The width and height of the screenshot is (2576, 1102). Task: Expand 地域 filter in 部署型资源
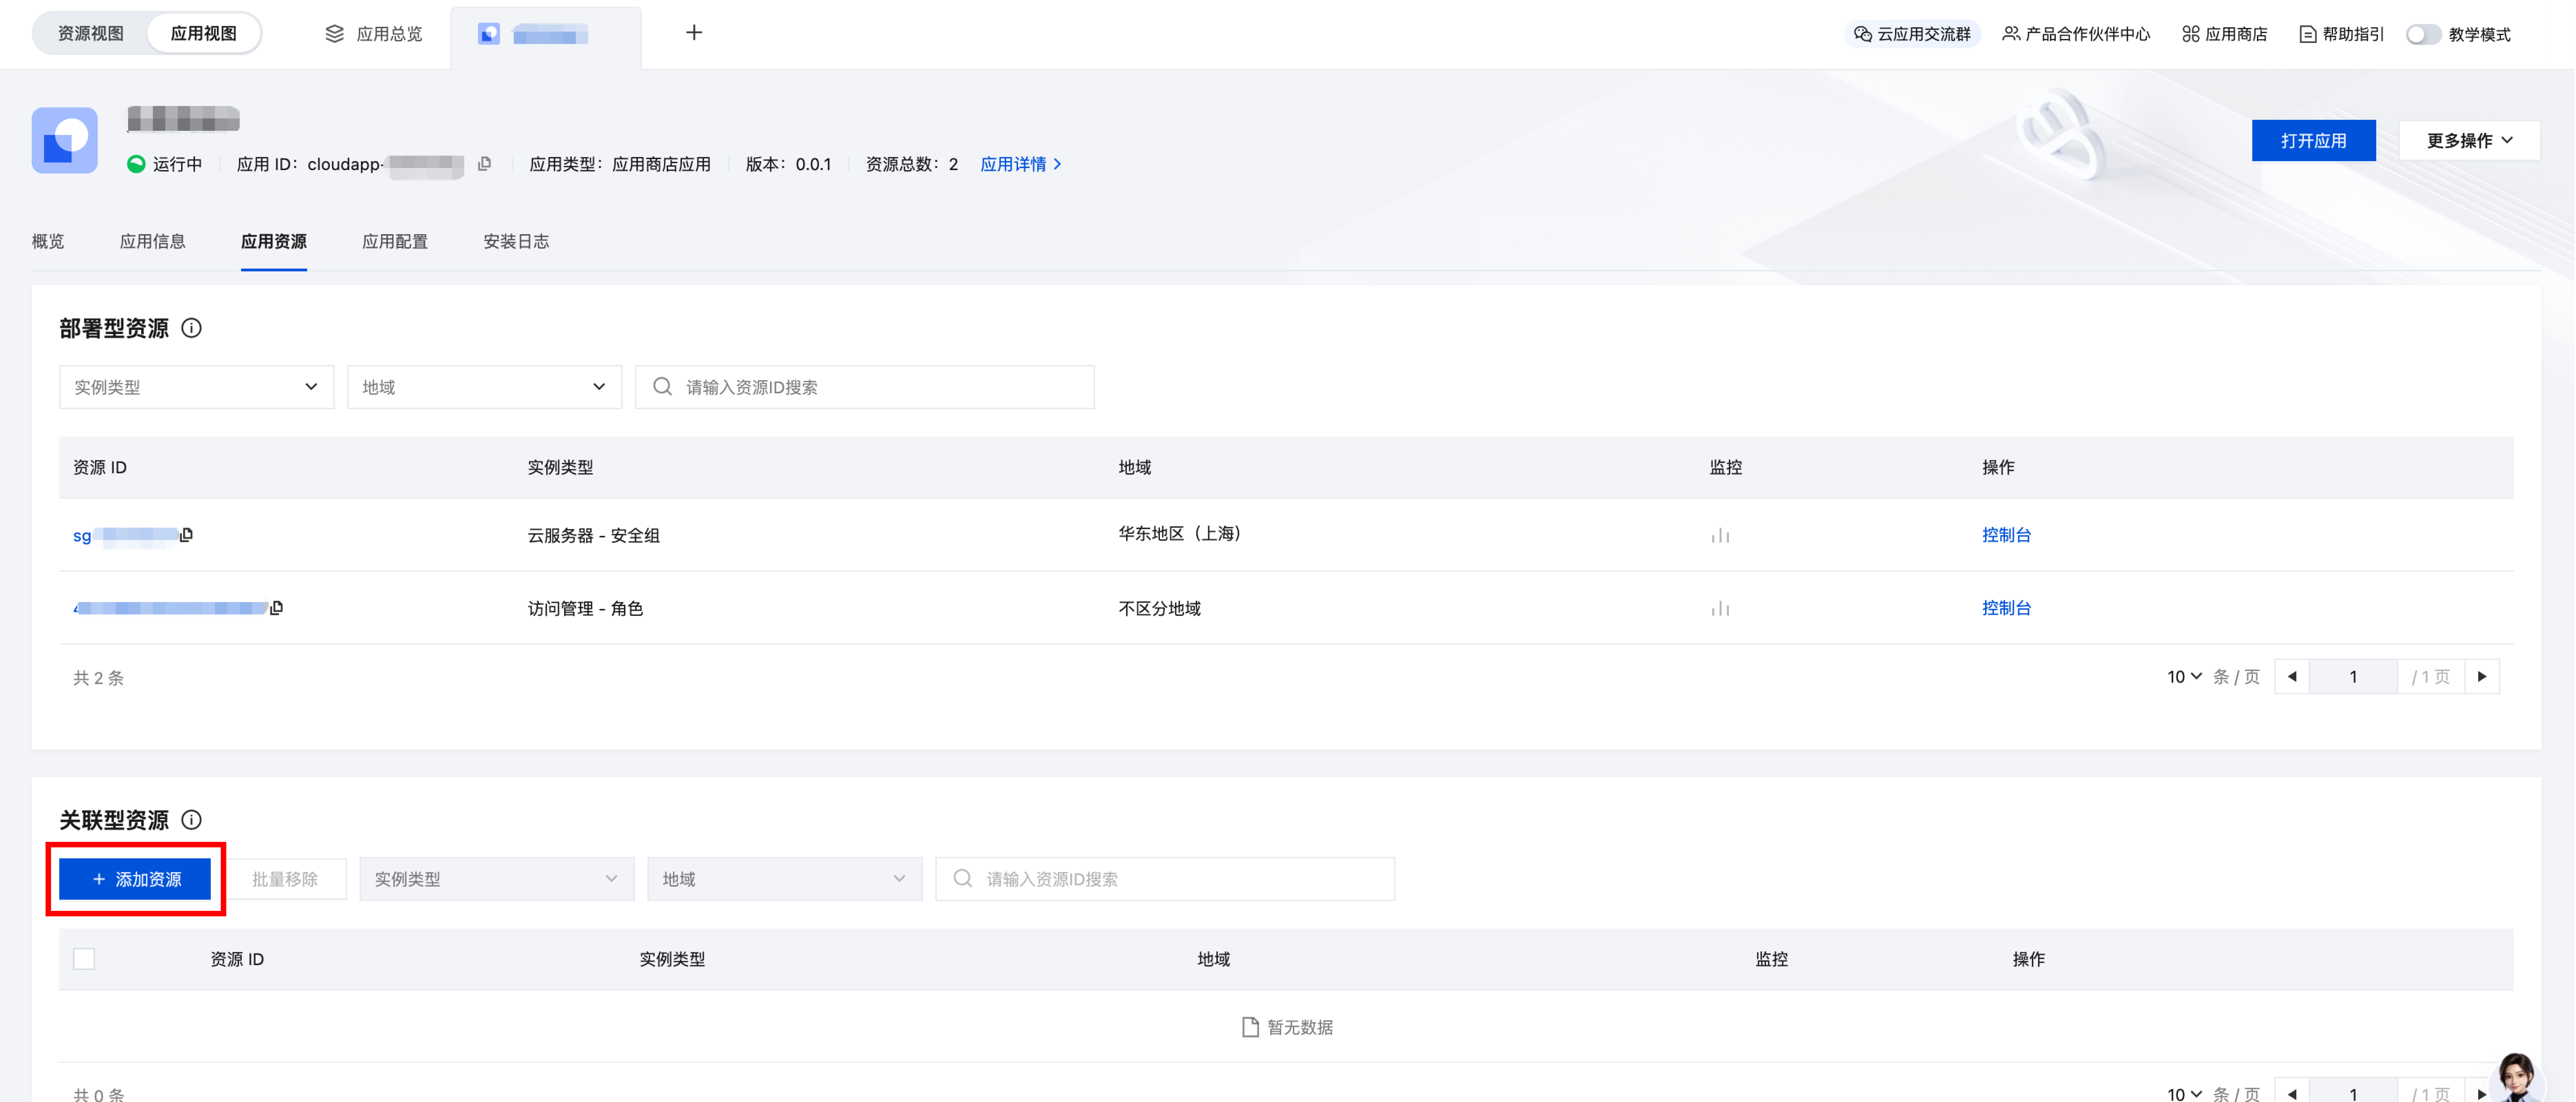pyautogui.click(x=485, y=387)
